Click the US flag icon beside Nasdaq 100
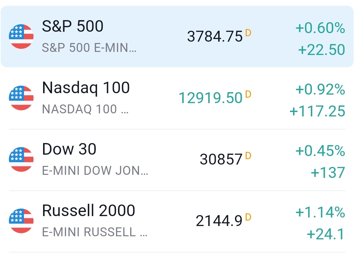356x254 pixels. point(21,98)
